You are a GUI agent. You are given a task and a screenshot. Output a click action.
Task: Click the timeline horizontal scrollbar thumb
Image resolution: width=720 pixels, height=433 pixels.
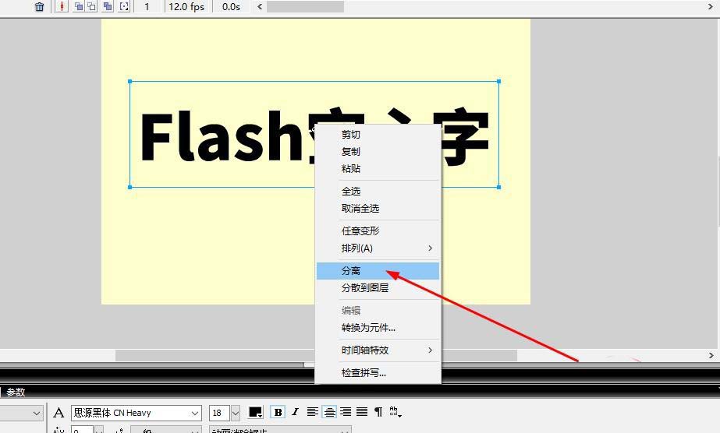click(305, 6)
